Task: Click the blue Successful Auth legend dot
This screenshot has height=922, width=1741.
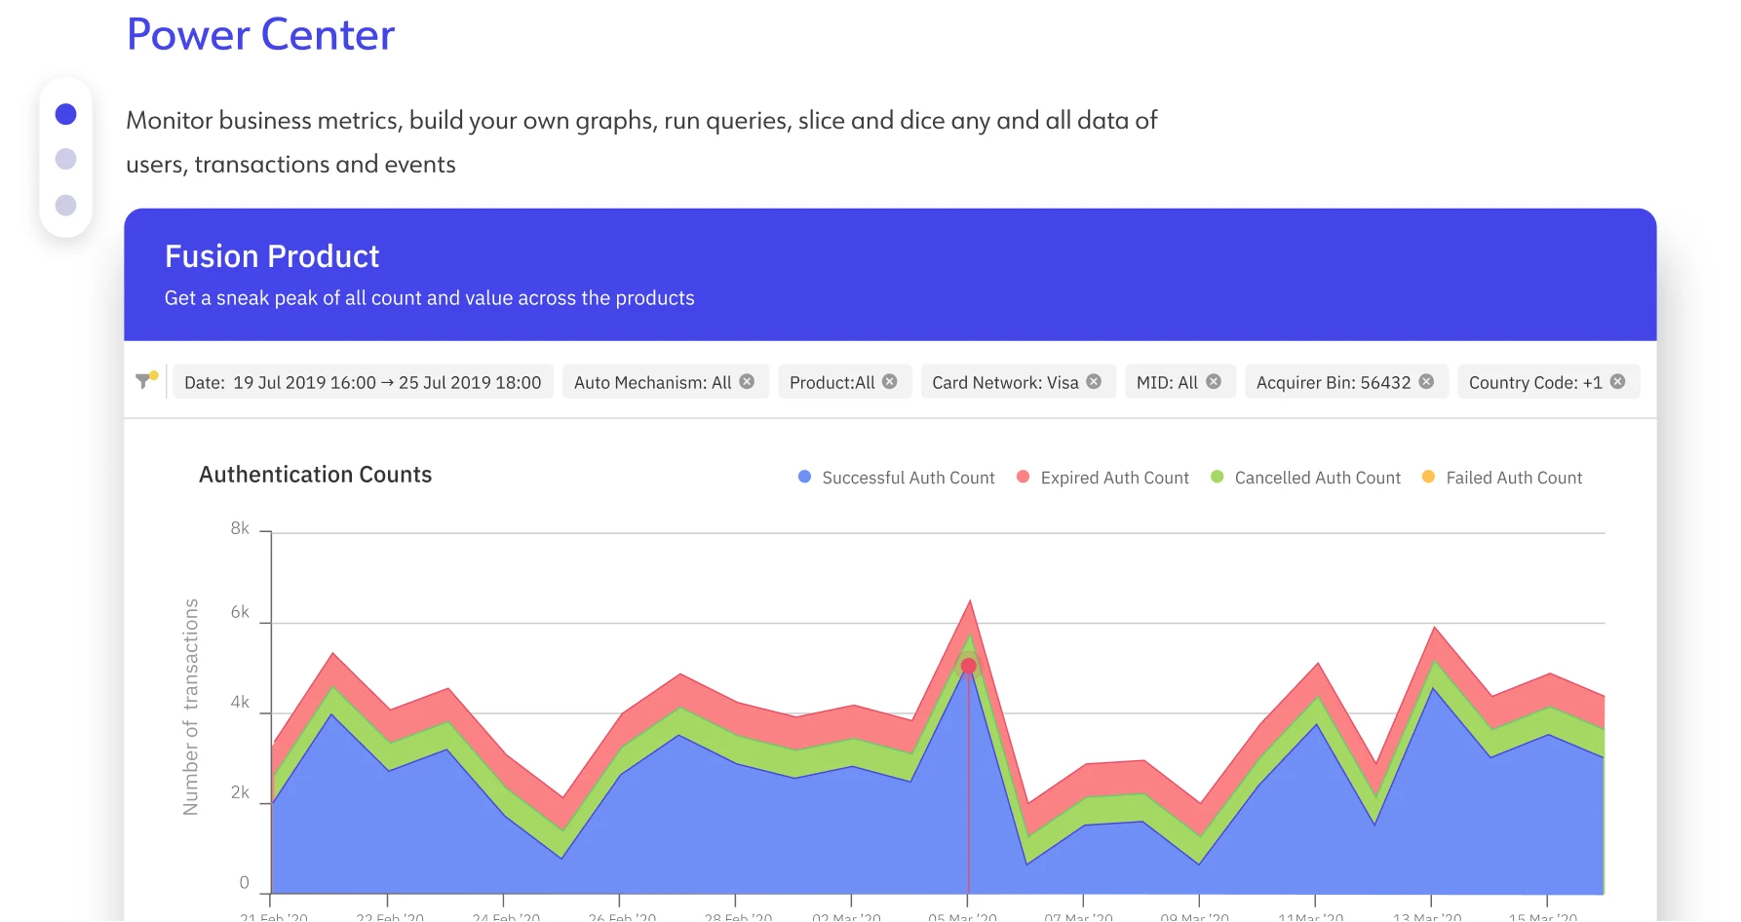Action: pyautogui.click(x=804, y=477)
